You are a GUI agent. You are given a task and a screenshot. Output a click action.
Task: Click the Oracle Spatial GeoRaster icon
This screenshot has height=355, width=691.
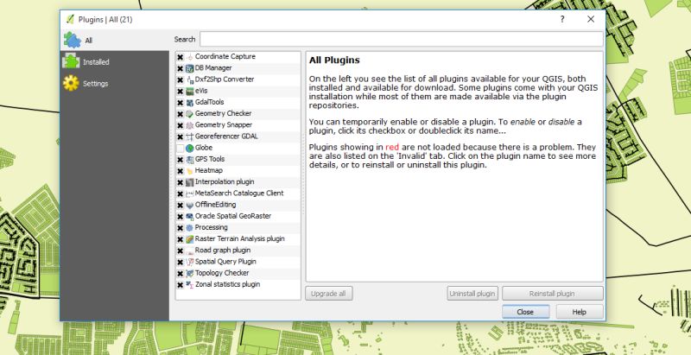point(189,217)
